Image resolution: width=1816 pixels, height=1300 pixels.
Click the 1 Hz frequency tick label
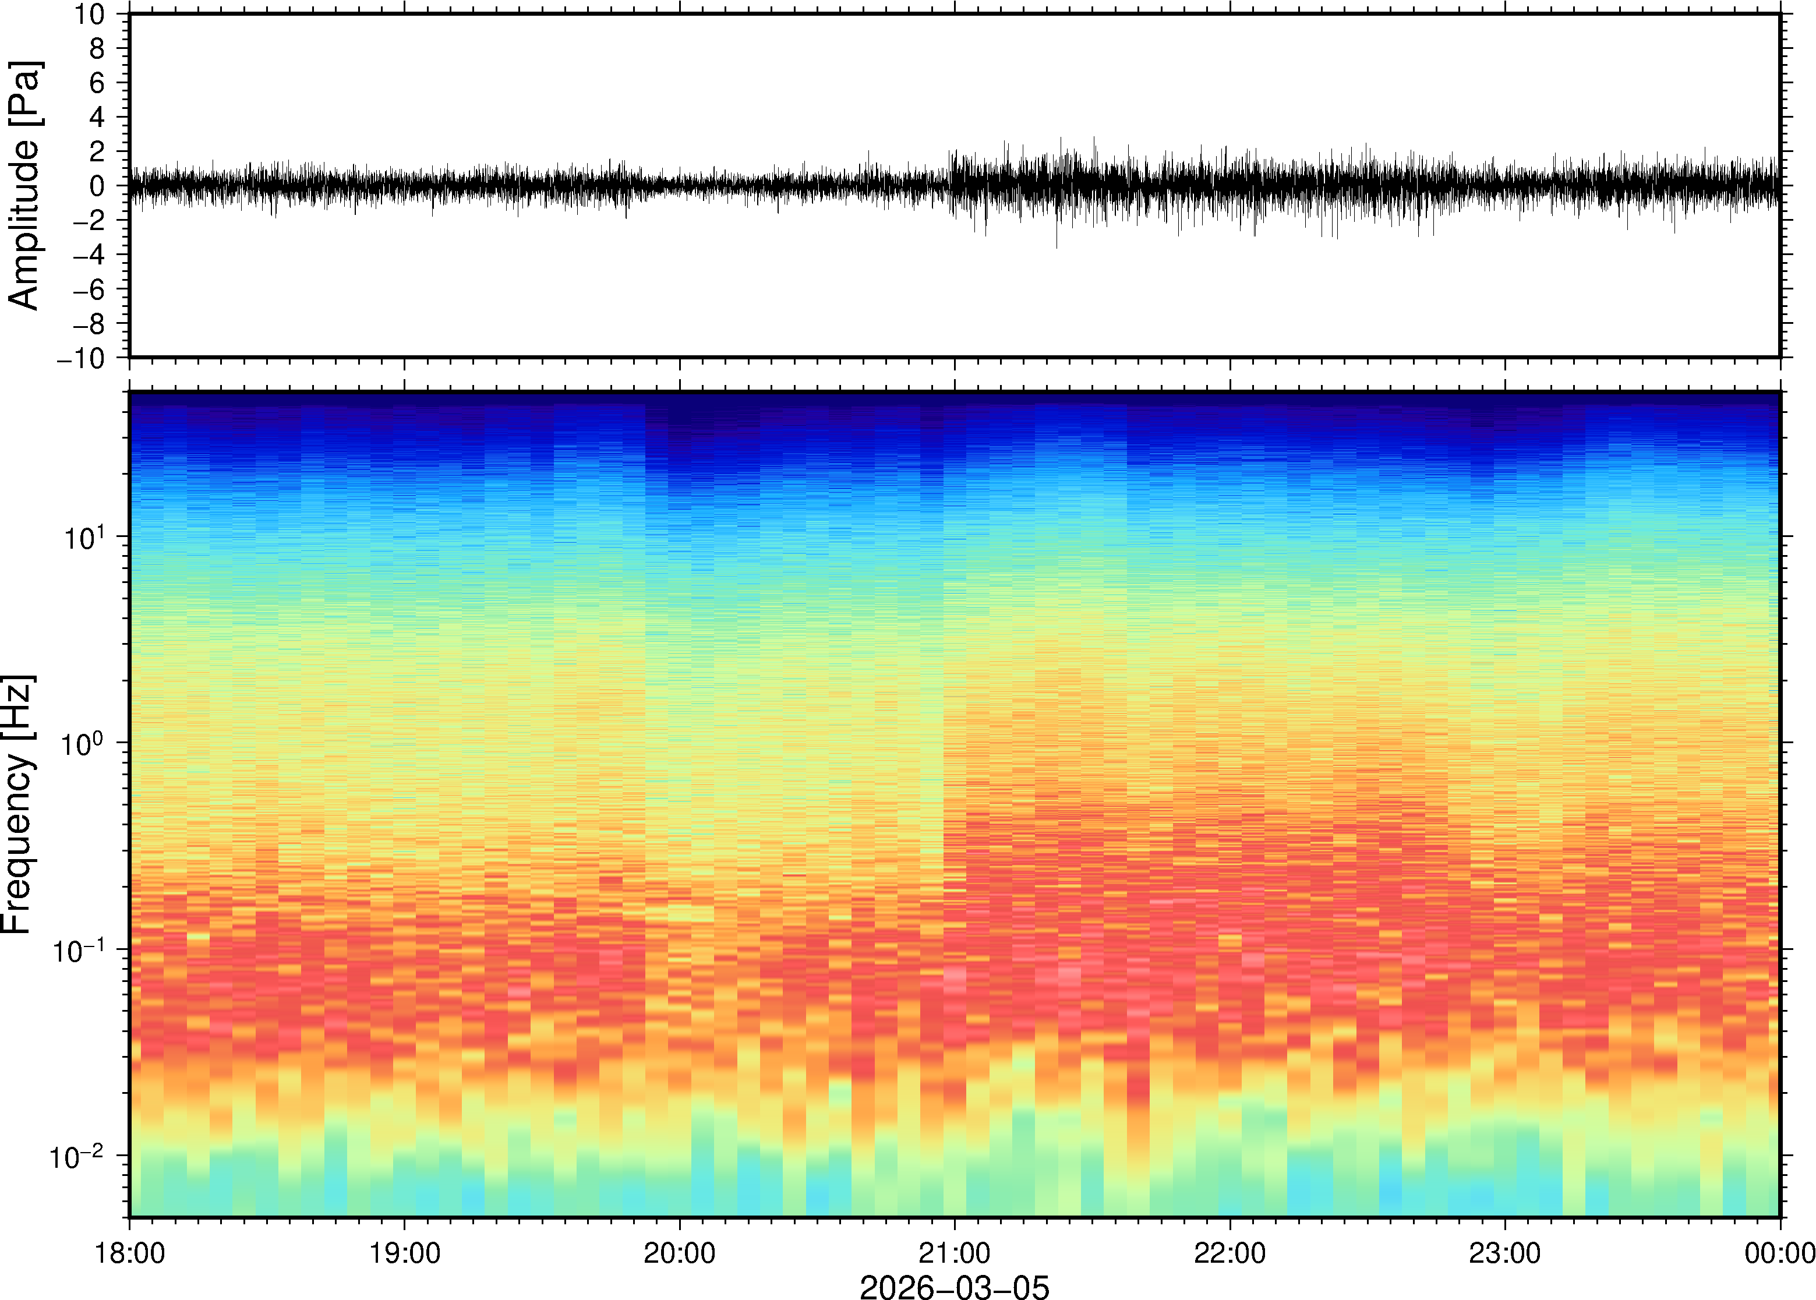83,744
